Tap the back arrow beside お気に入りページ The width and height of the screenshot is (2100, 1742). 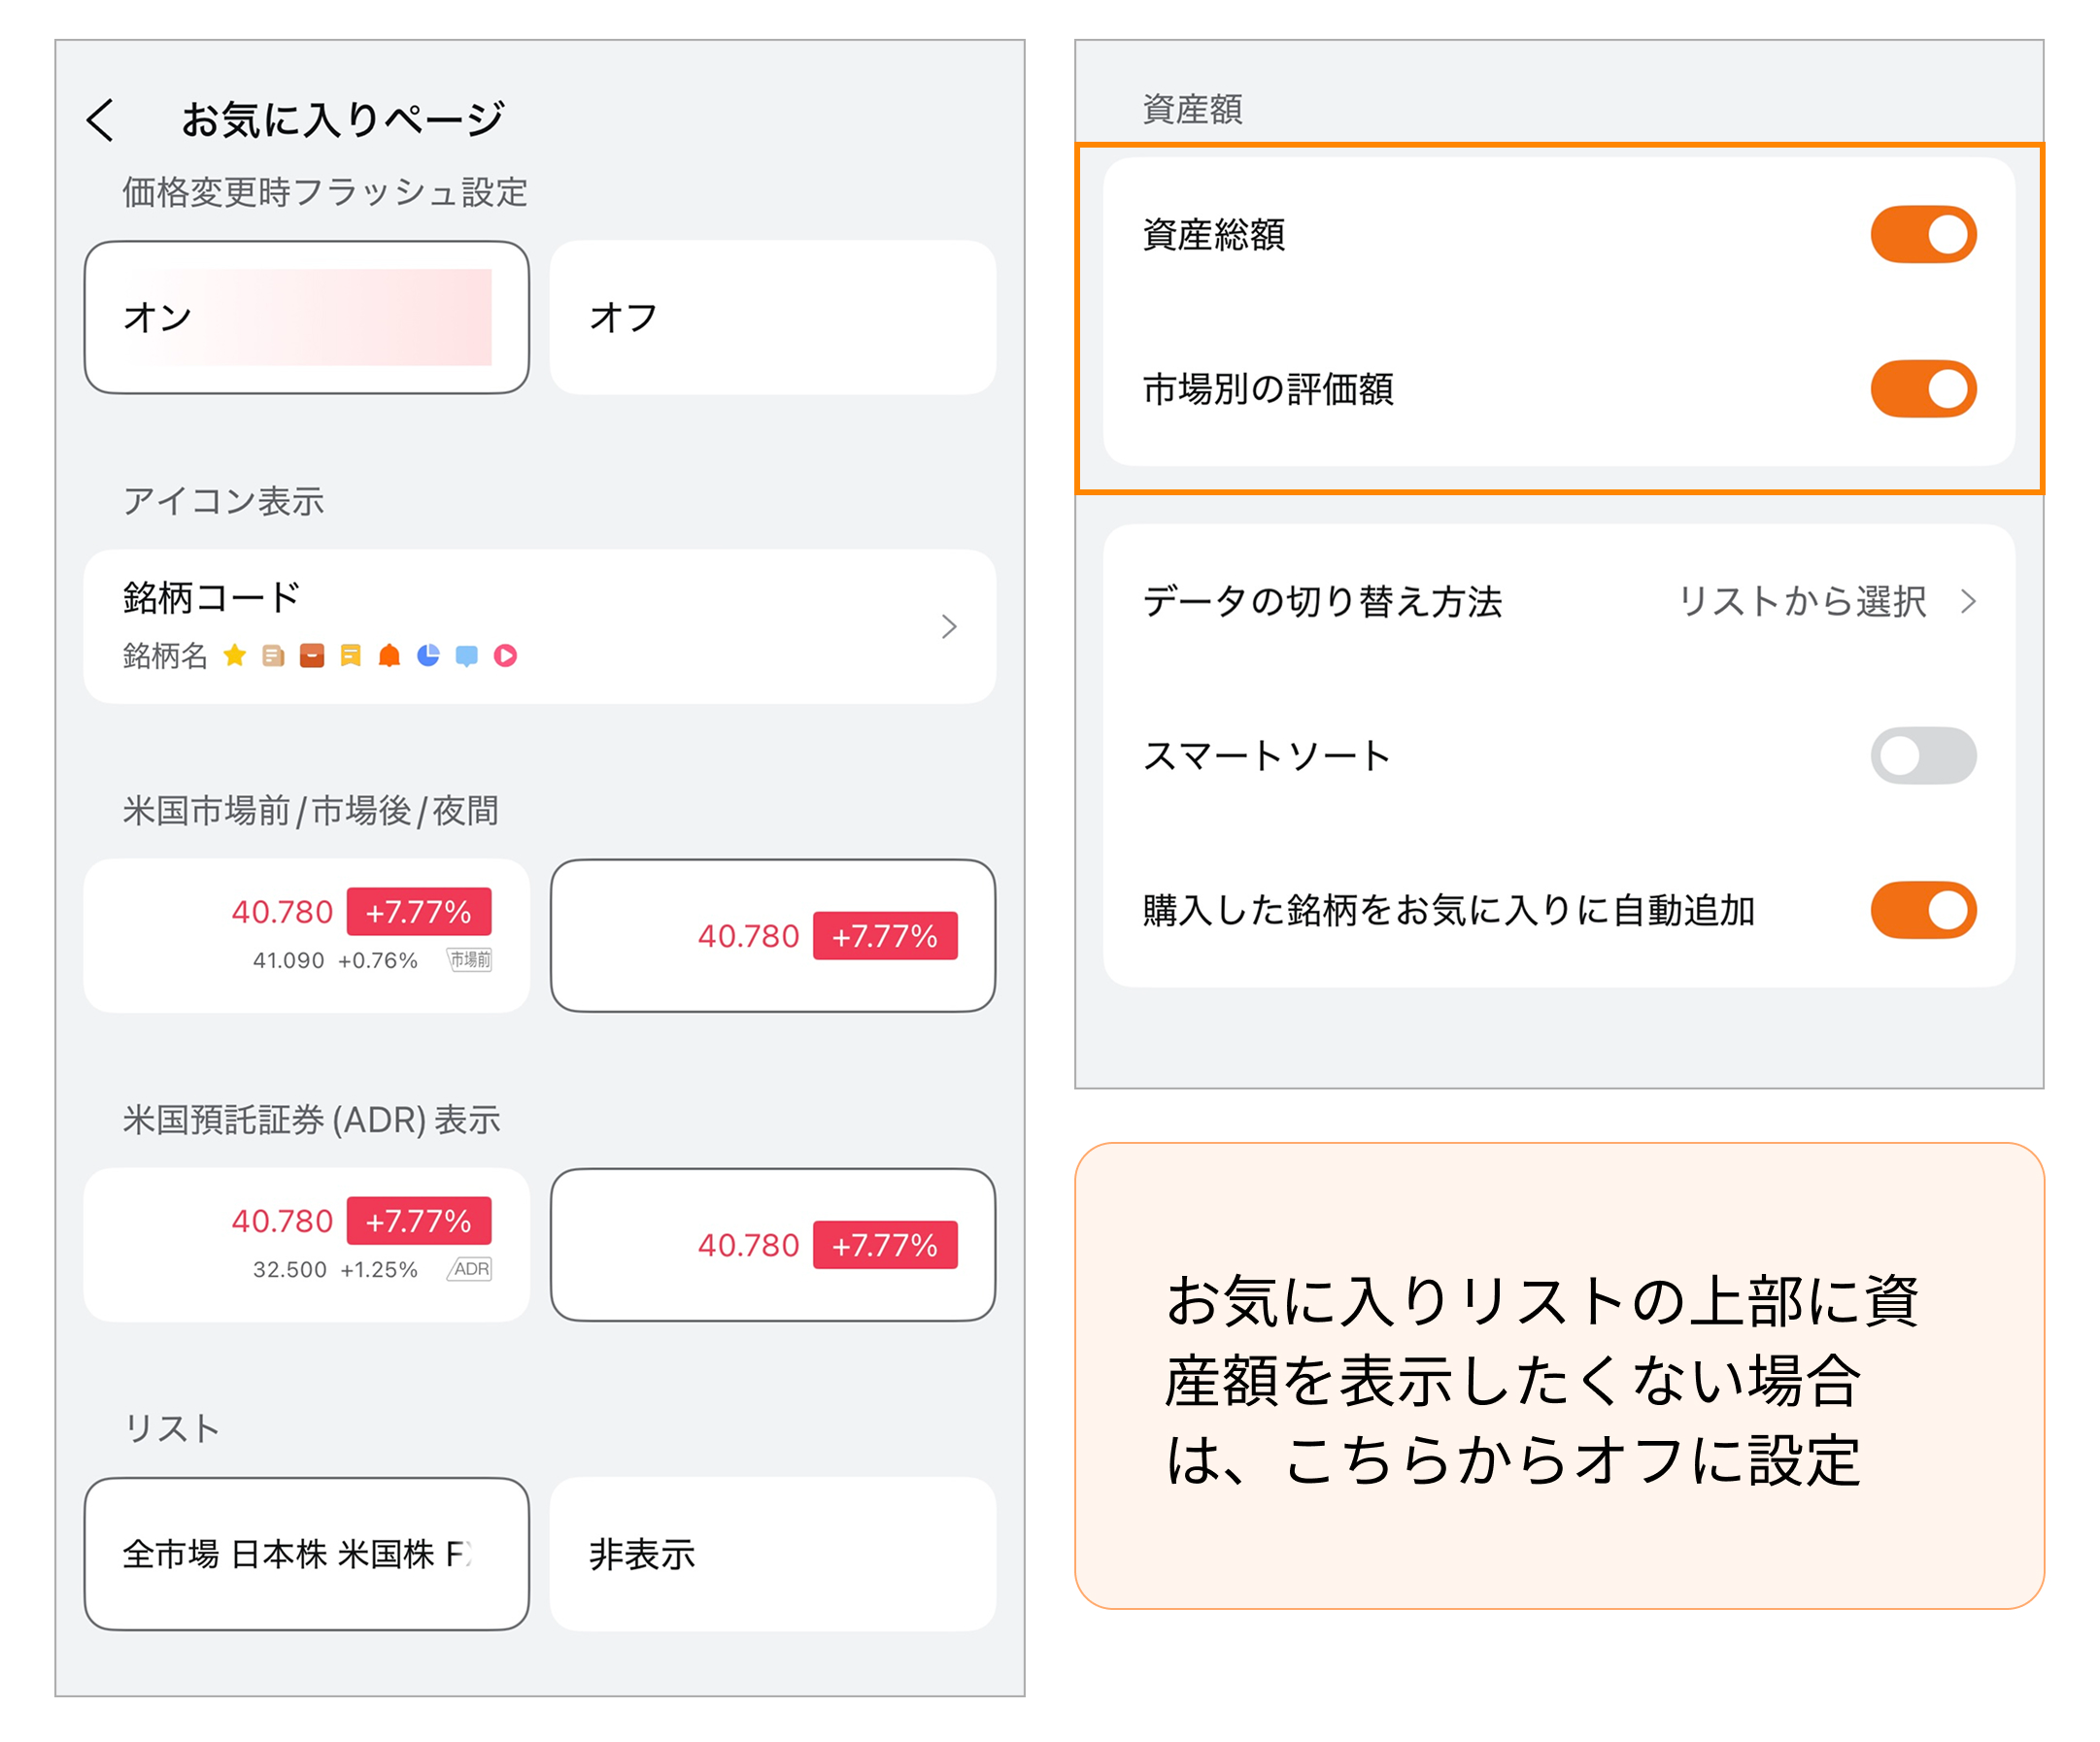[x=100, y=120]
